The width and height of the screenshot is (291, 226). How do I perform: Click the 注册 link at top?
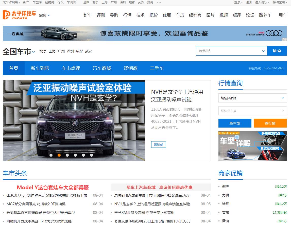248,2
